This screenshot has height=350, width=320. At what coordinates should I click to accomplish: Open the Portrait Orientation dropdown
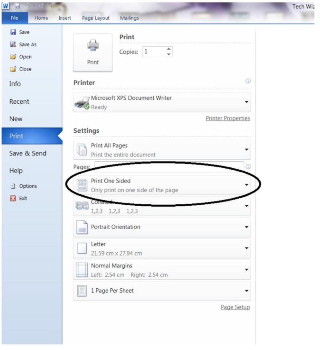[x=162, y=227]
